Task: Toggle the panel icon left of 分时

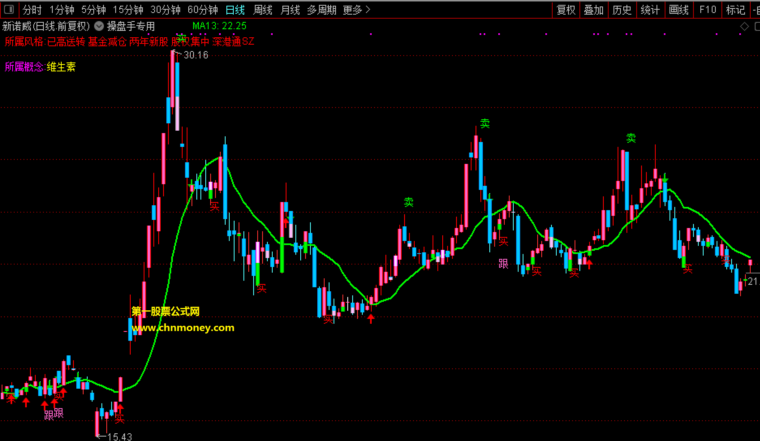Action: point(9,9)
